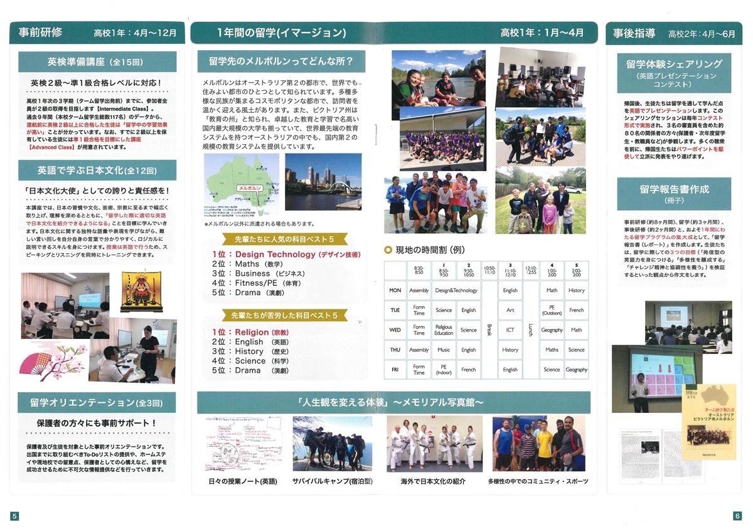Click the survival camp hikers photo
Image resolution: width=753 pixels, height=532 pixels.
click(332, 444)
